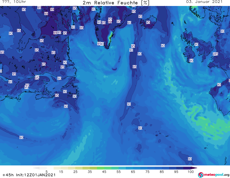Click the colorbar tick label '25'
This screenshot has width=230, height=178.
75,172
